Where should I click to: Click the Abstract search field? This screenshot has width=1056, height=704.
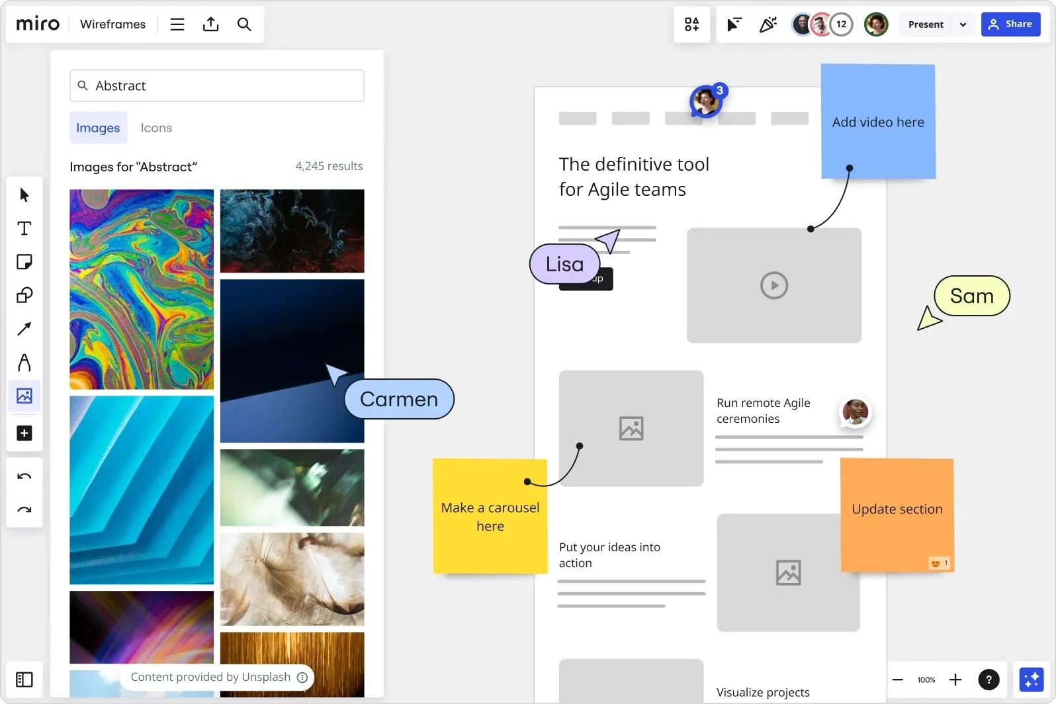217,86
